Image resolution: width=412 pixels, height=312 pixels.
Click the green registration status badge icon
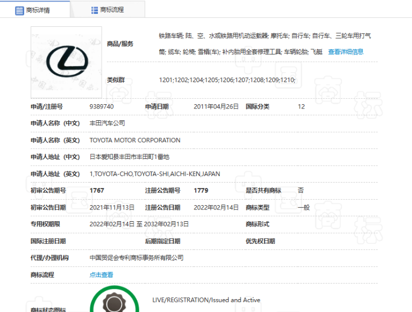click(115, 299)
